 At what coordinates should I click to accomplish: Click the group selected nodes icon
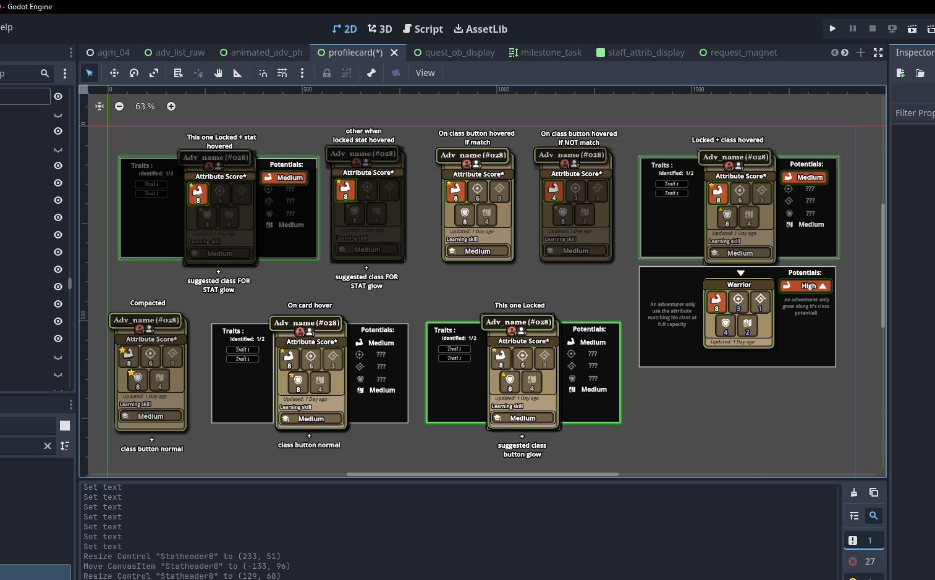coord(347,73)
